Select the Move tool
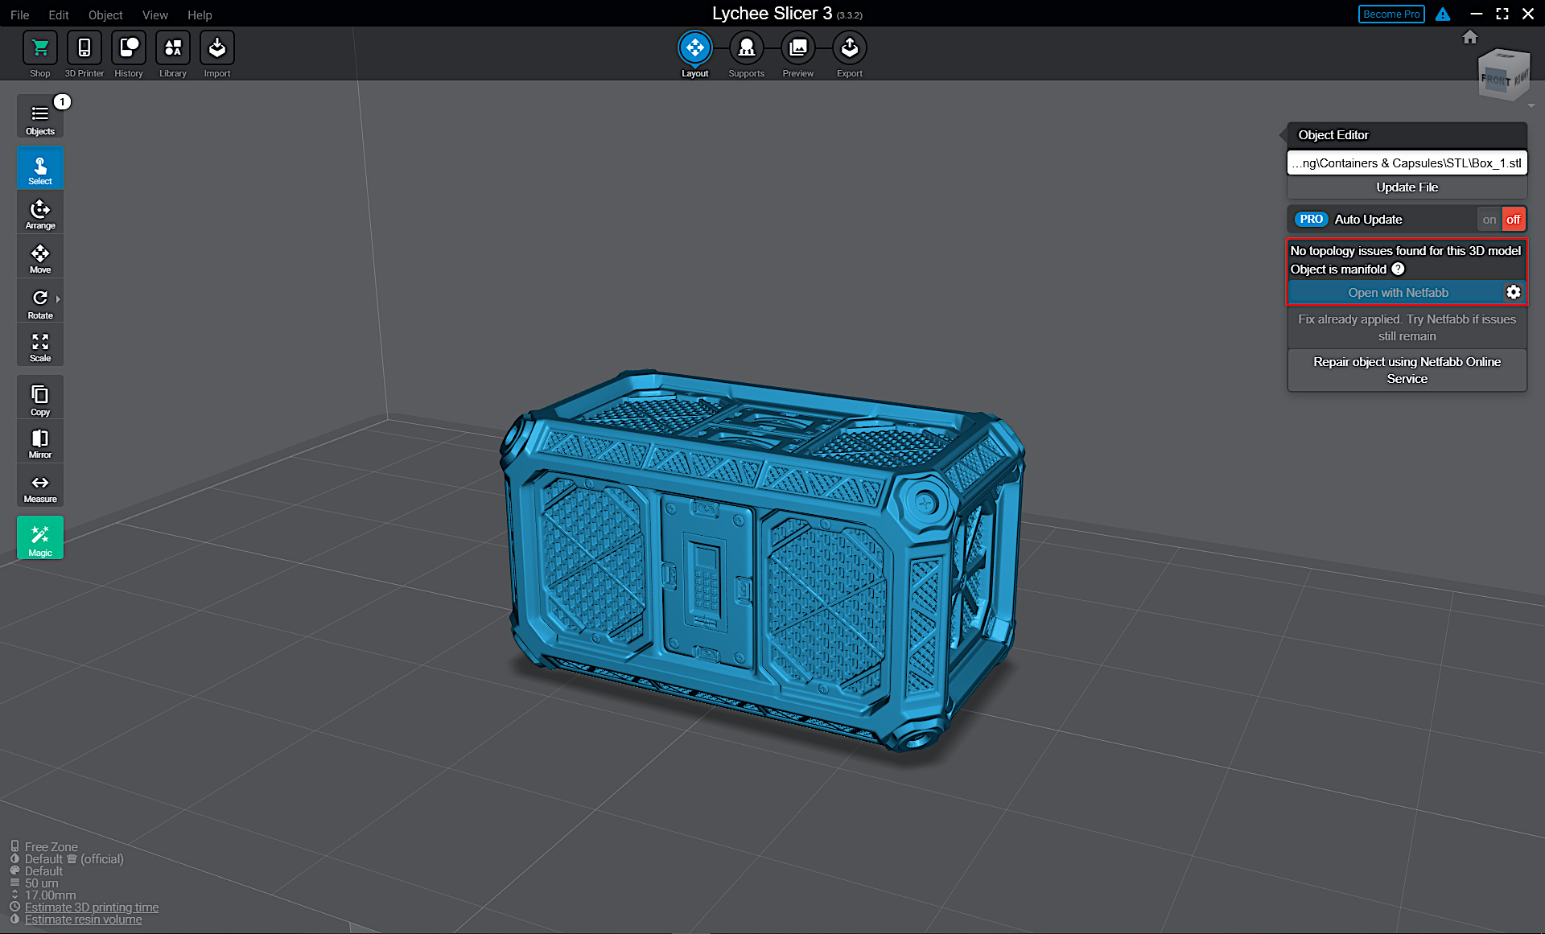 pos(39,256)
